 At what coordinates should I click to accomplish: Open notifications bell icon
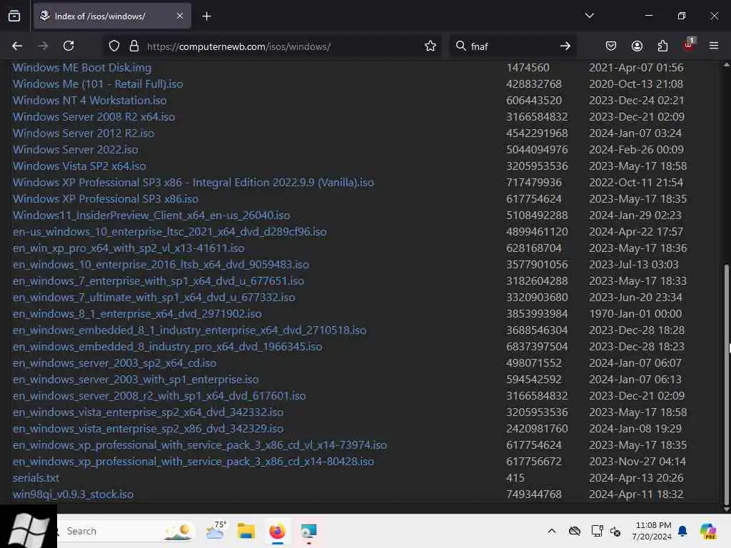click(x=682, y=531)
